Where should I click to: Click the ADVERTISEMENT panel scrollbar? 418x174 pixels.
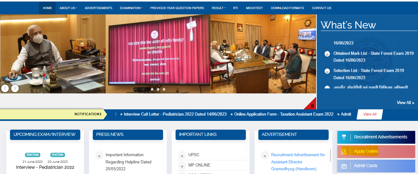(331, 155)
